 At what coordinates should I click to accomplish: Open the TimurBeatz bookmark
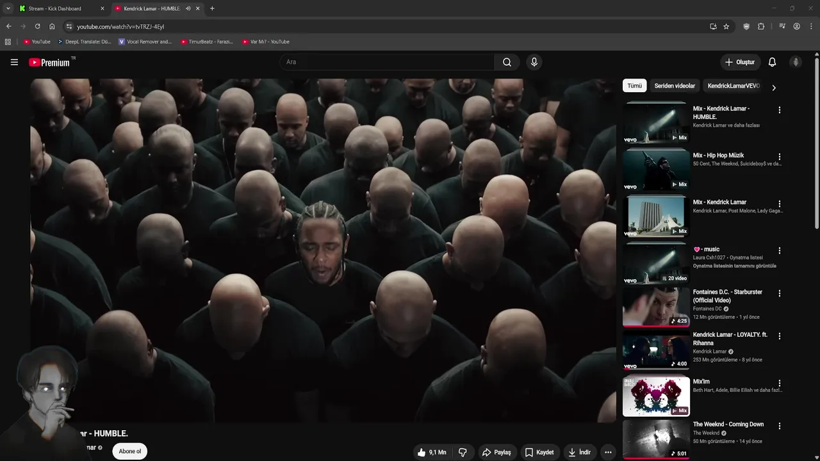coord(207,42)
